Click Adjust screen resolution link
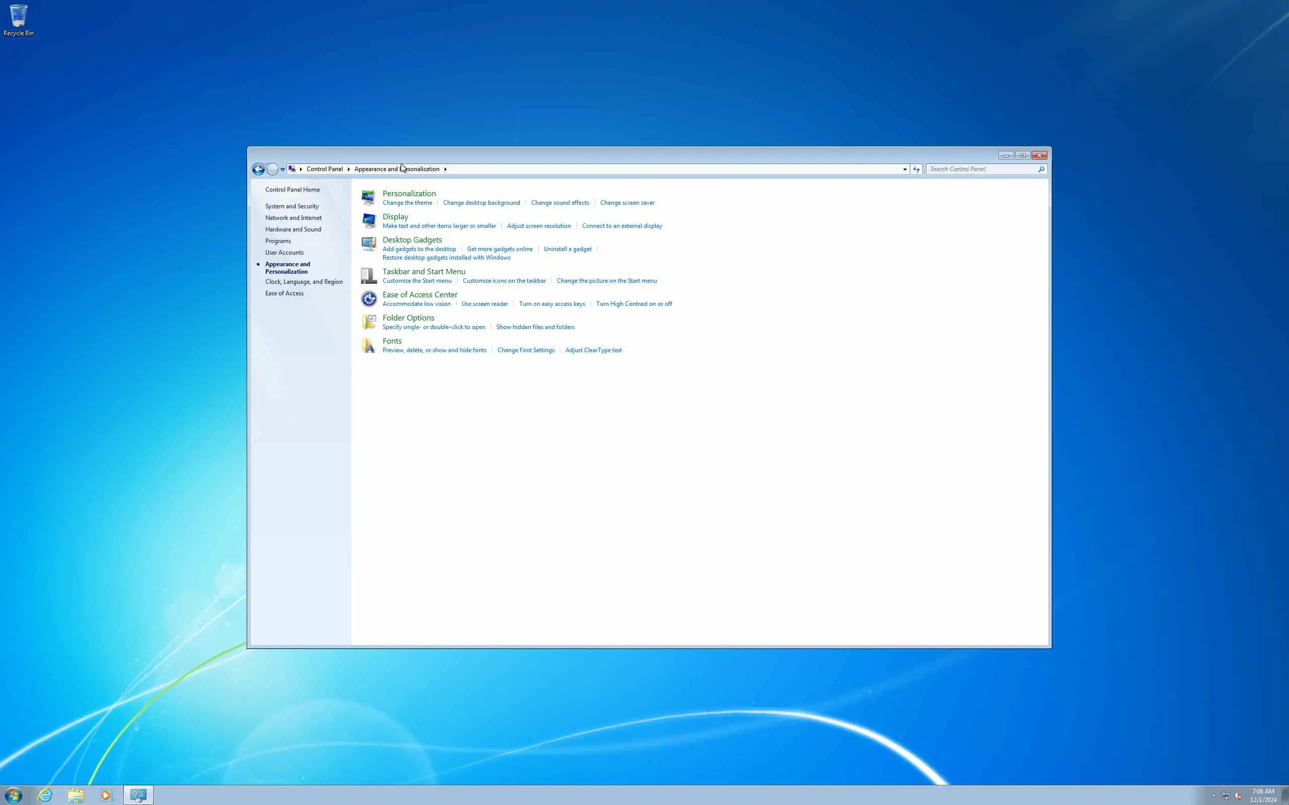Screen dimensions: 1289x805 point(538,226)
